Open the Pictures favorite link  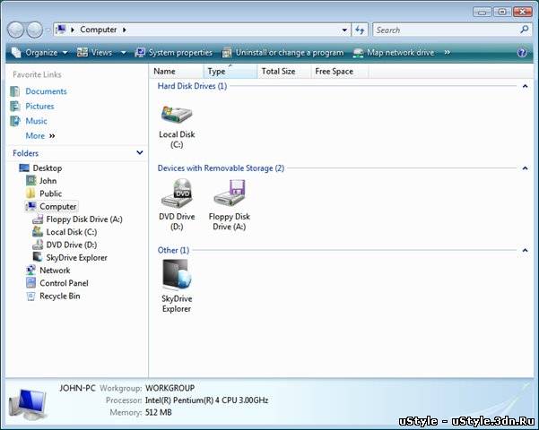[x=39, y=106]
